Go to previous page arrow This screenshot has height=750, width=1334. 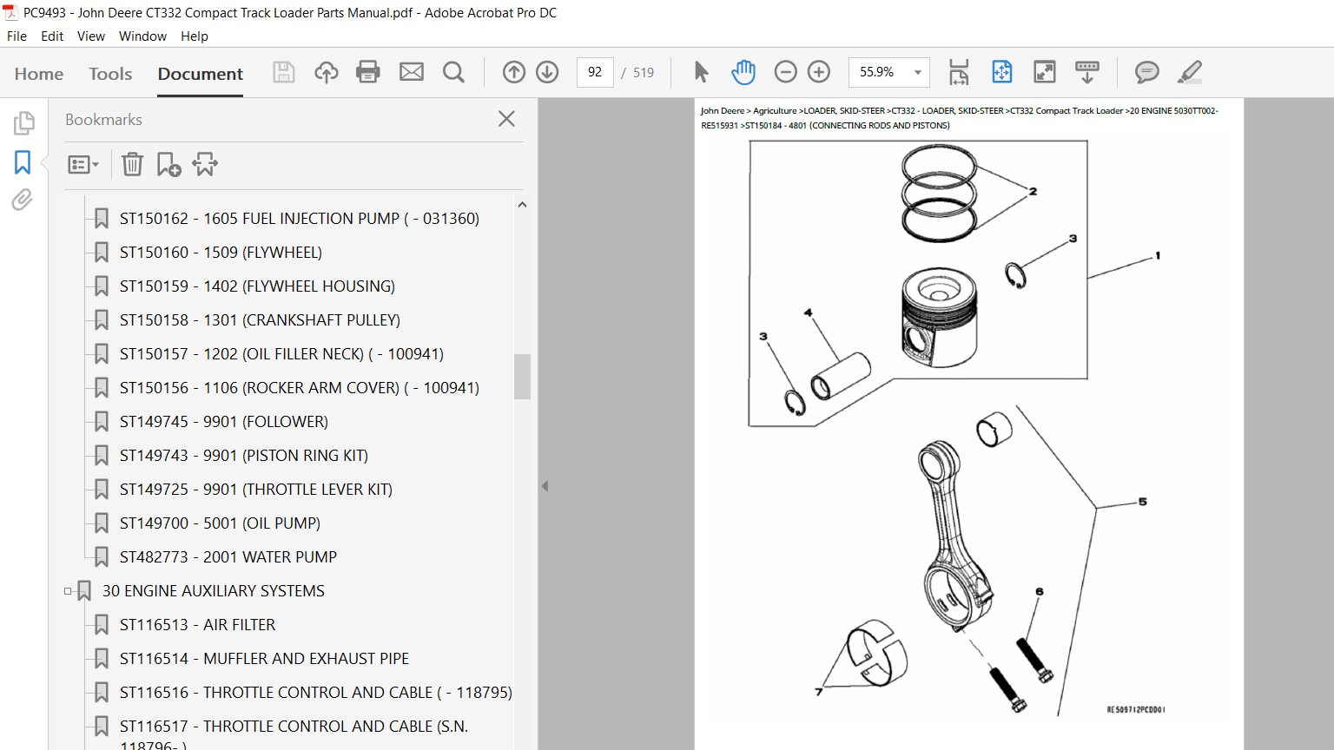point(514,72)
